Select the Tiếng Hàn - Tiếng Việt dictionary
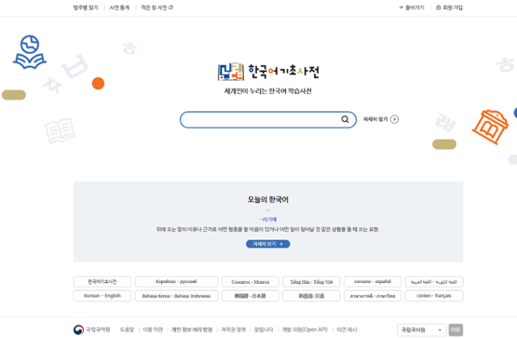This screenshot has height=338, width=517. (311, 281)
